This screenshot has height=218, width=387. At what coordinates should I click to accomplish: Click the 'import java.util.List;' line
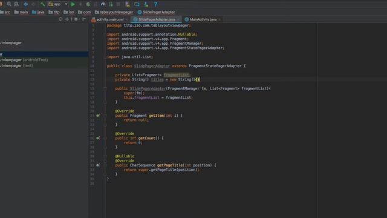tap(130, 57)
